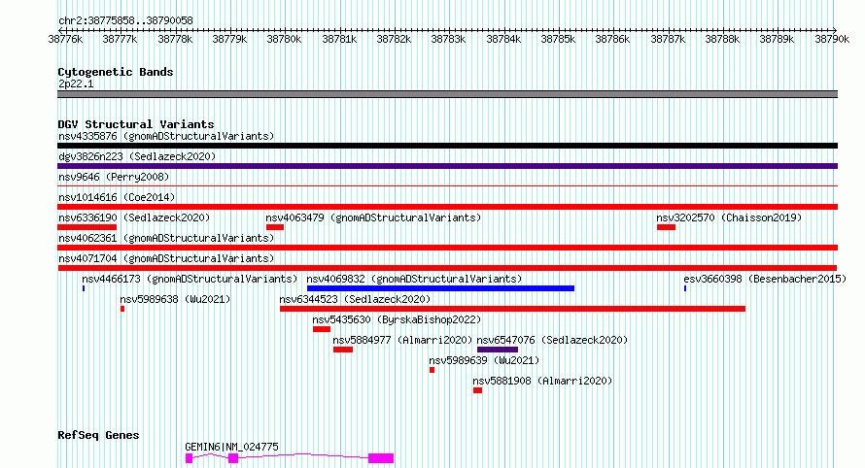Open the GEMIN6|NM_024775 gene label

coord(231,447)
